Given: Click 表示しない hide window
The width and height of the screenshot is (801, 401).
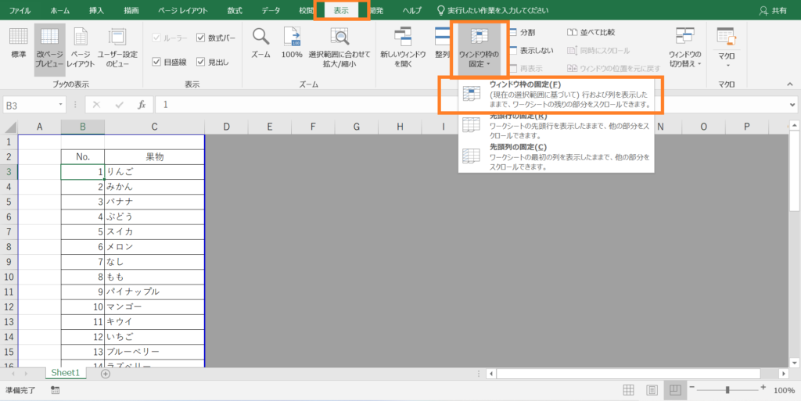Looking at the screenshot, I should click(x=531, y=51).
